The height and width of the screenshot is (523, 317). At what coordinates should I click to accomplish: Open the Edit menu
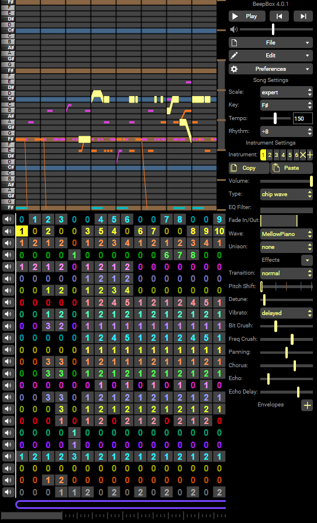[x=271, y=56]
